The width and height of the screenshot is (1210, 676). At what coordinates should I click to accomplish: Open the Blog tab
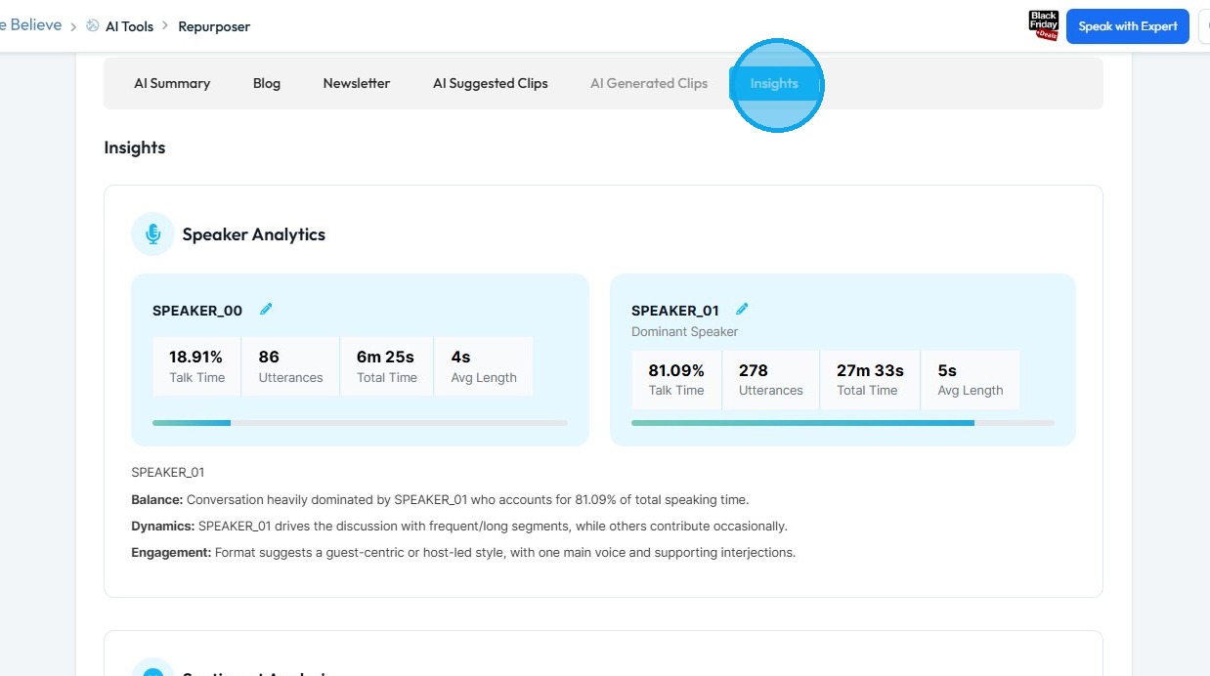tap(267, 84)
